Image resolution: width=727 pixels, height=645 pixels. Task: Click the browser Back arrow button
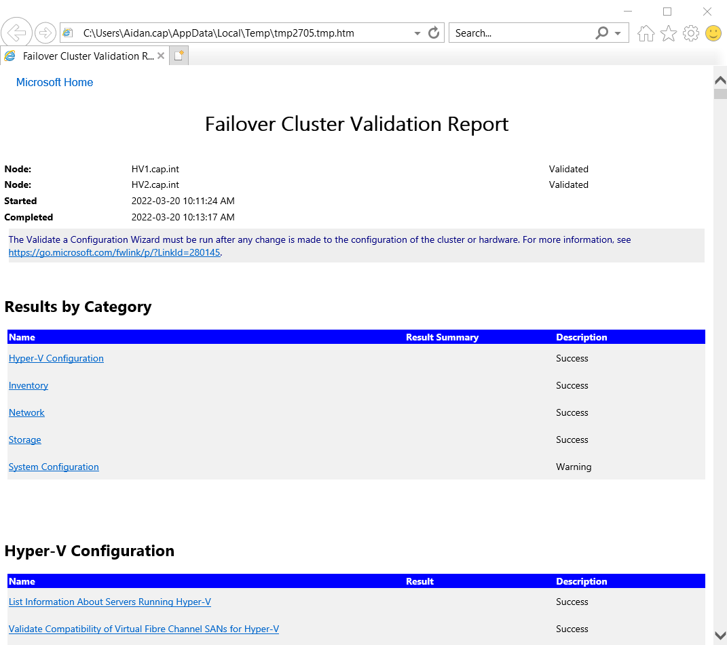pos(17,33)
